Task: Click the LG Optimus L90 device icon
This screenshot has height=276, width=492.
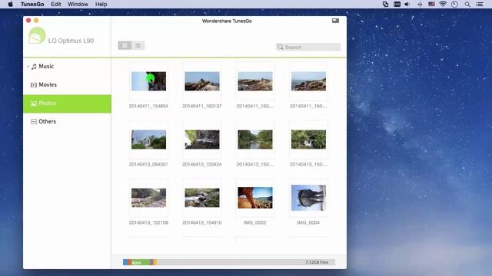Action: (x=37, y=35)
